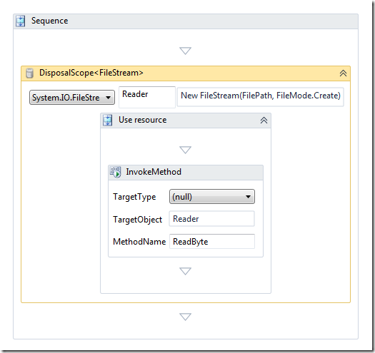375x353 pixels.
Task: Click drop arrow below DisposalScope activity
Action: coord(185,317)
